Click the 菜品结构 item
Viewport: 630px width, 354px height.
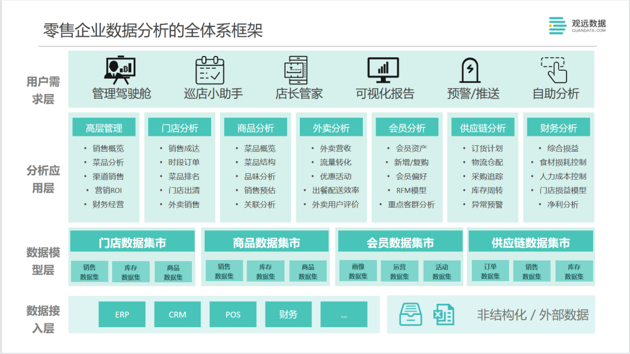point(260,162)
